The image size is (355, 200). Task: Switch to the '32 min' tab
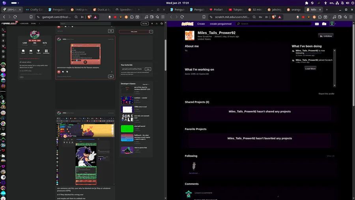[255, 10]
